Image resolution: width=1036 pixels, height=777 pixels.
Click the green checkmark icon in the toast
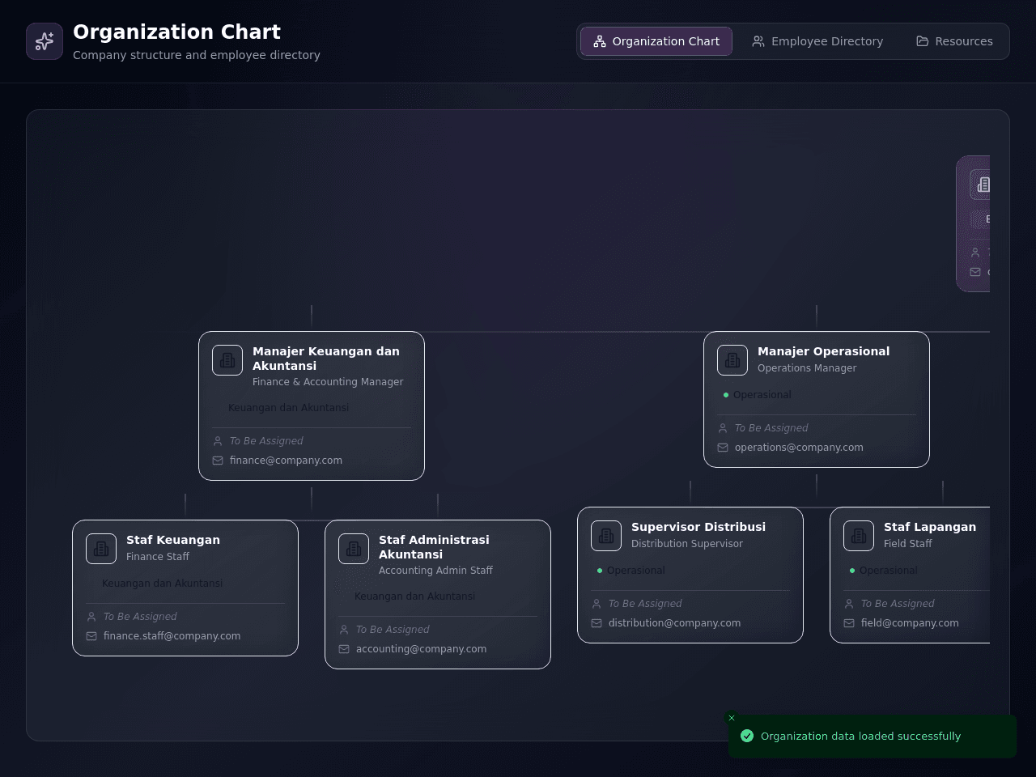point(747,736)
